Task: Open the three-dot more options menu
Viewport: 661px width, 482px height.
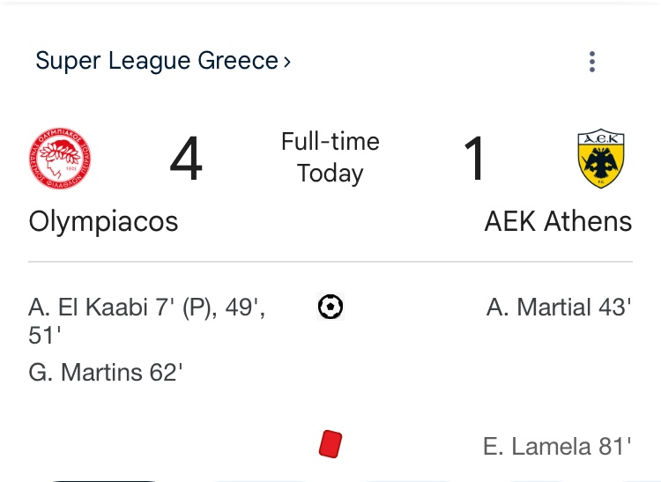Action: point(592,62)
